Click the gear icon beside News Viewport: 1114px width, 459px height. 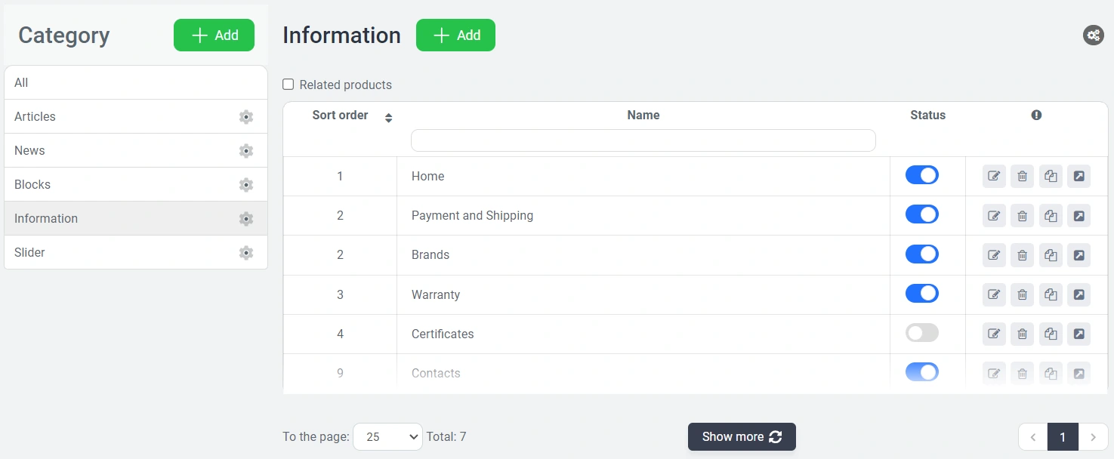[245, 151]
